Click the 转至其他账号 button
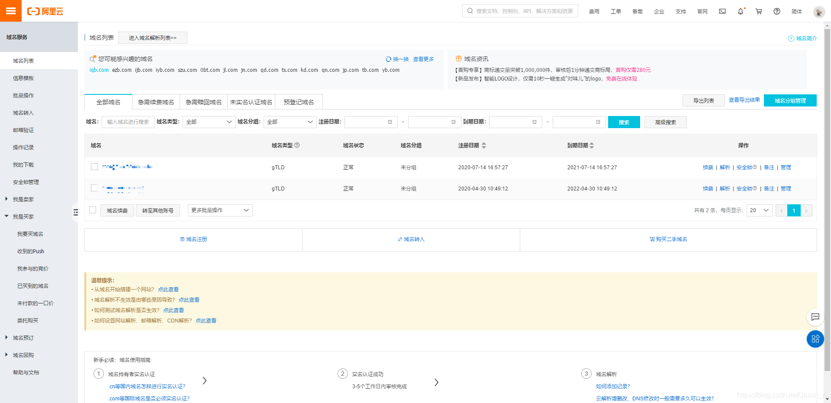831x403 pixels. pos(158,210)
